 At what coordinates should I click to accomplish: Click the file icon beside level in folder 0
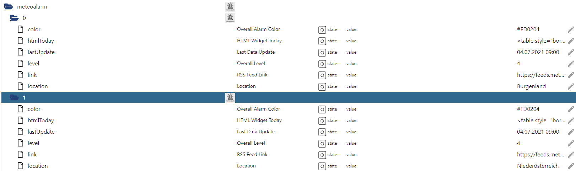(21, 63)
